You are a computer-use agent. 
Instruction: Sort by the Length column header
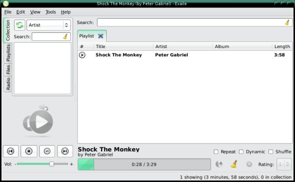[x=282, y=46]
